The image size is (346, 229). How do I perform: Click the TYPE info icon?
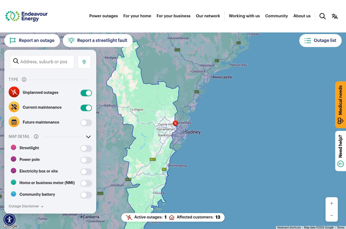[24, 79]
